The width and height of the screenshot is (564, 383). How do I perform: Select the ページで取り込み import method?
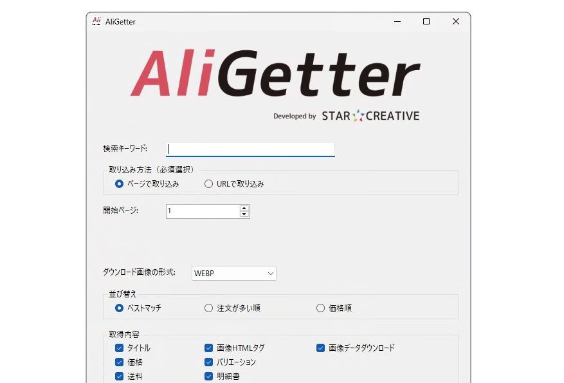118,183
